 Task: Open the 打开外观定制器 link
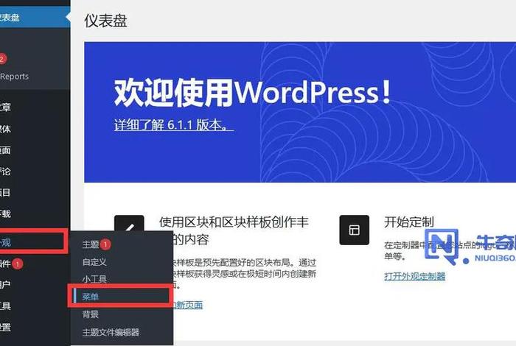414,276
